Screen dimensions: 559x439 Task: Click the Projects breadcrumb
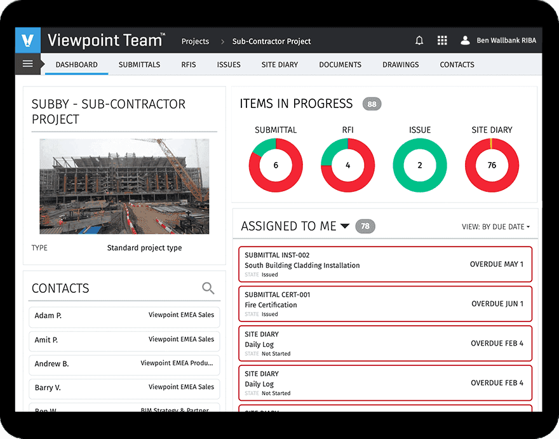point(194,41)
